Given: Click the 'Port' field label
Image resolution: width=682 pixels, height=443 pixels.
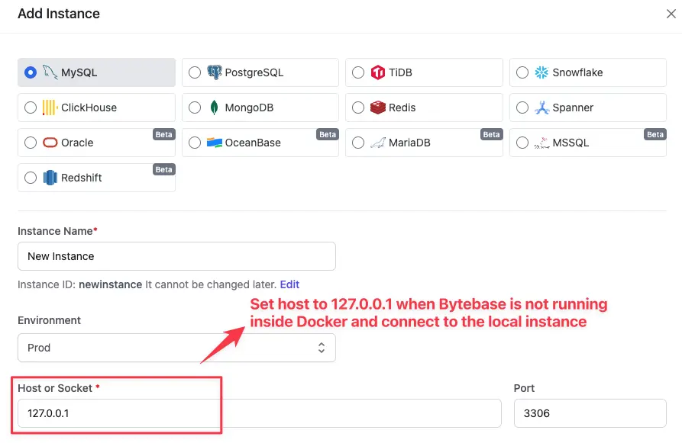Looking at the screenshot, I should coord(524,388).
